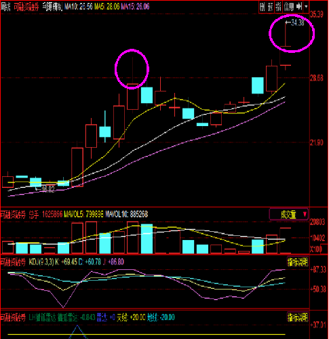Click the 预 (forecast) toolbar button
Viewport: 329px width, 339px height.
pyautogui.click(x=270, y=7)
